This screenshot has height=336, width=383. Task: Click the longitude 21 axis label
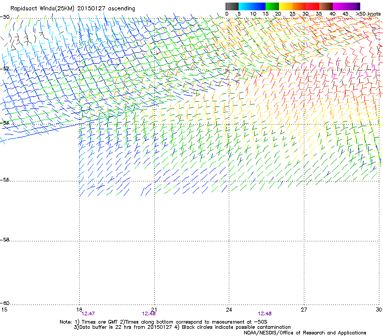point(154,310)
